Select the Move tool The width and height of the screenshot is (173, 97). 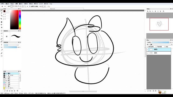tap(2, 19)
